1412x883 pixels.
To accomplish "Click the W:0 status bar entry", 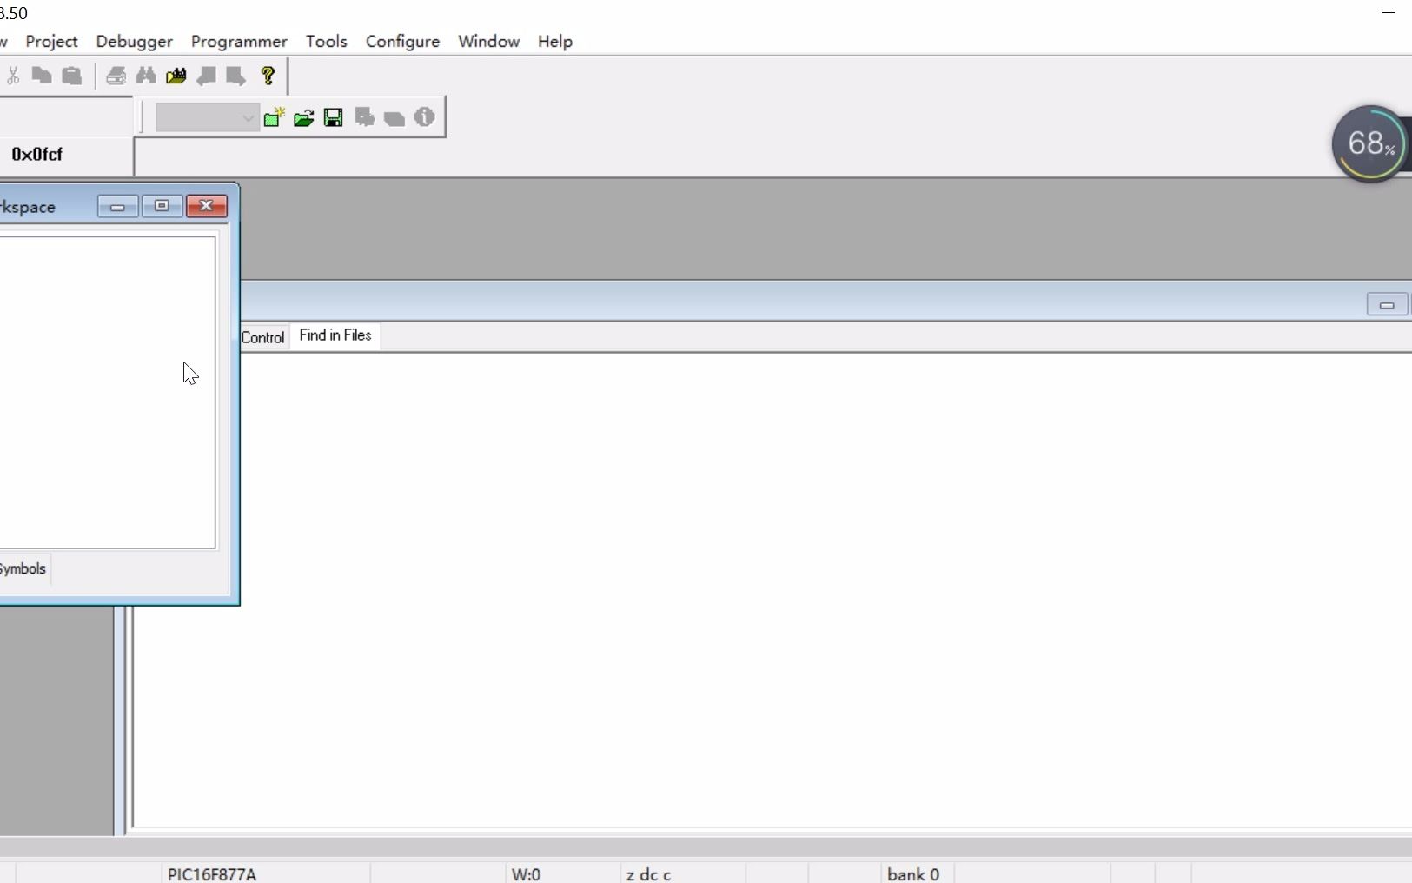I will tap(526, 874).
